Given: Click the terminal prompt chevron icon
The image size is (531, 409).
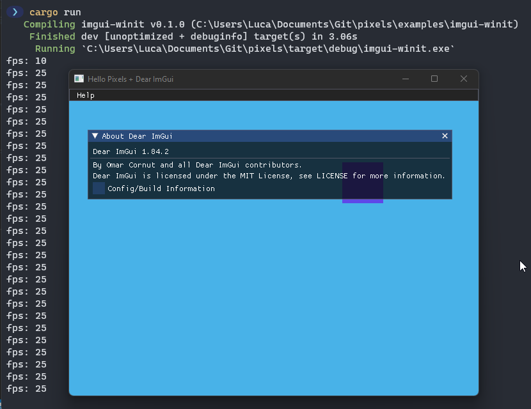Looking at the screenshot, I should (x=16, y=12).
